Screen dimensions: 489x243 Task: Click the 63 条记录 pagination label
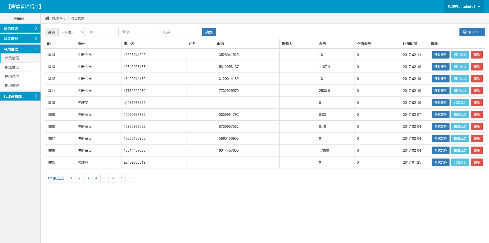point(56,178)
